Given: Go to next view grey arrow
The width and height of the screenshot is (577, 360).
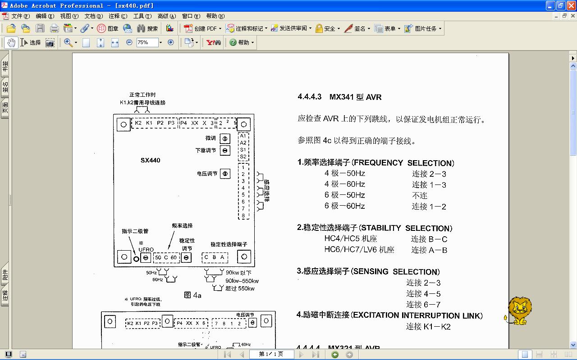Looking at the screenshot, I should point(349,355).
